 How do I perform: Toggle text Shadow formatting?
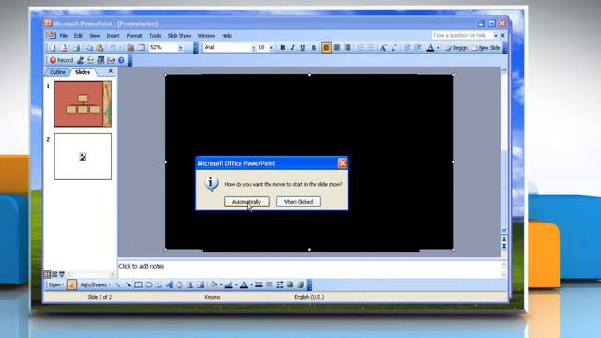313,48
